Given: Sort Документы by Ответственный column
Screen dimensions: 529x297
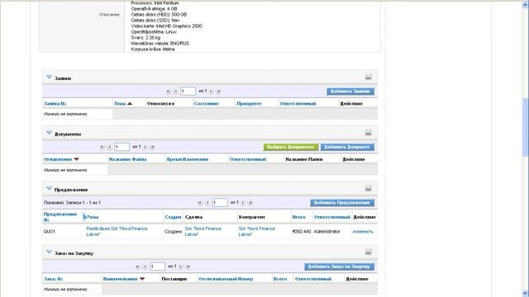Looking at the screenshot, I should click(248, 159).
